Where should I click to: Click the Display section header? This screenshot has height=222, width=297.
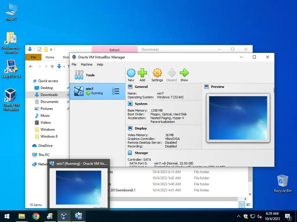[x=141, y=128]
